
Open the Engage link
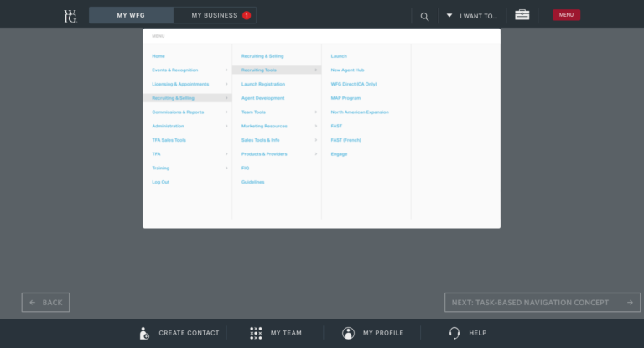coord(340,154)
